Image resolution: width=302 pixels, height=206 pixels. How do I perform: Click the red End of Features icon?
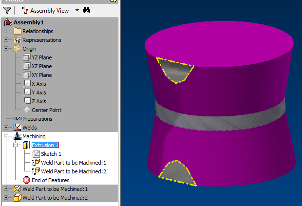point(26,180)
